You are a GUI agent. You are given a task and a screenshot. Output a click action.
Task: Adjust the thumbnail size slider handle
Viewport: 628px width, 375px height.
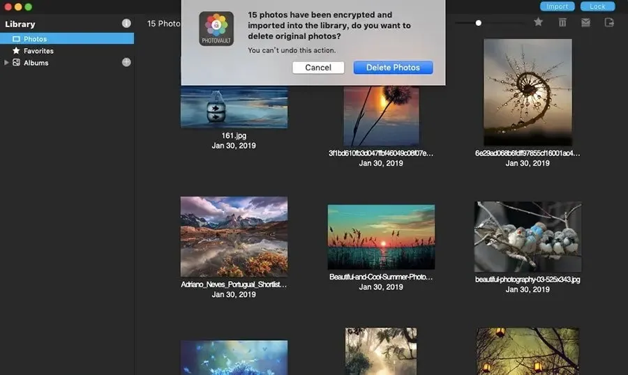click(x=478, y=23)
